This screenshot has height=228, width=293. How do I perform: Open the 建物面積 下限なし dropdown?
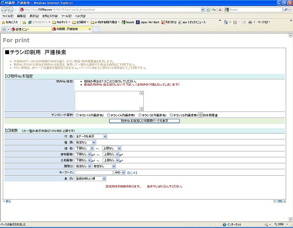(x=83, y=155)
